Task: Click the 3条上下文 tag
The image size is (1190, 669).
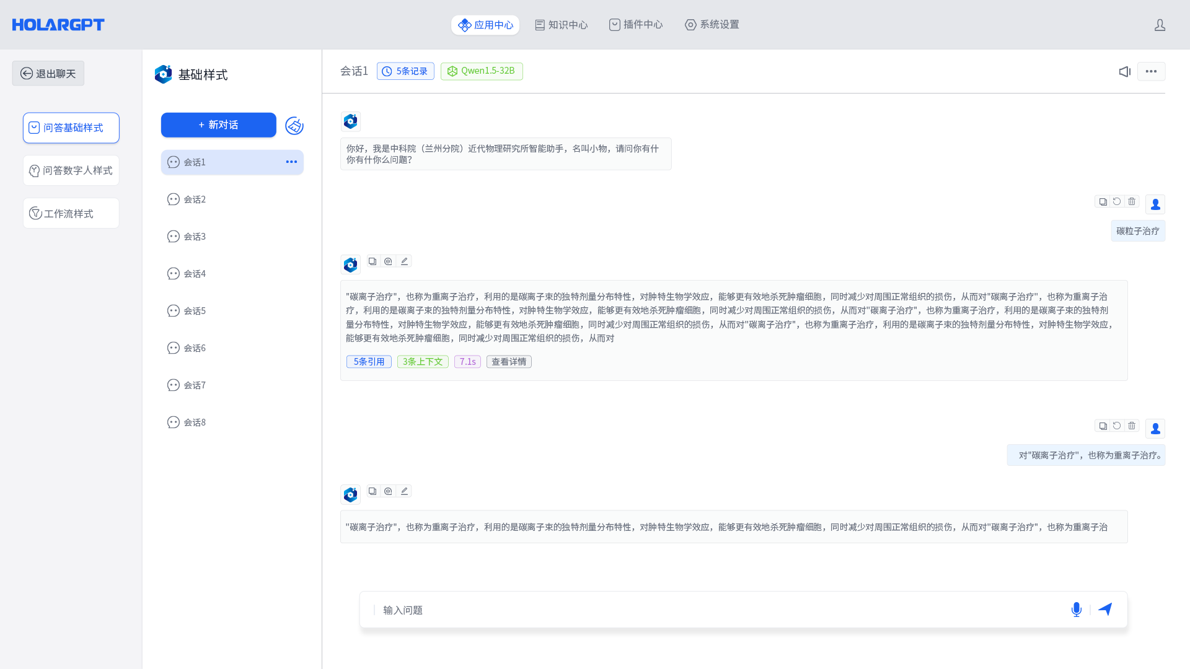Action: pos(423,362)
